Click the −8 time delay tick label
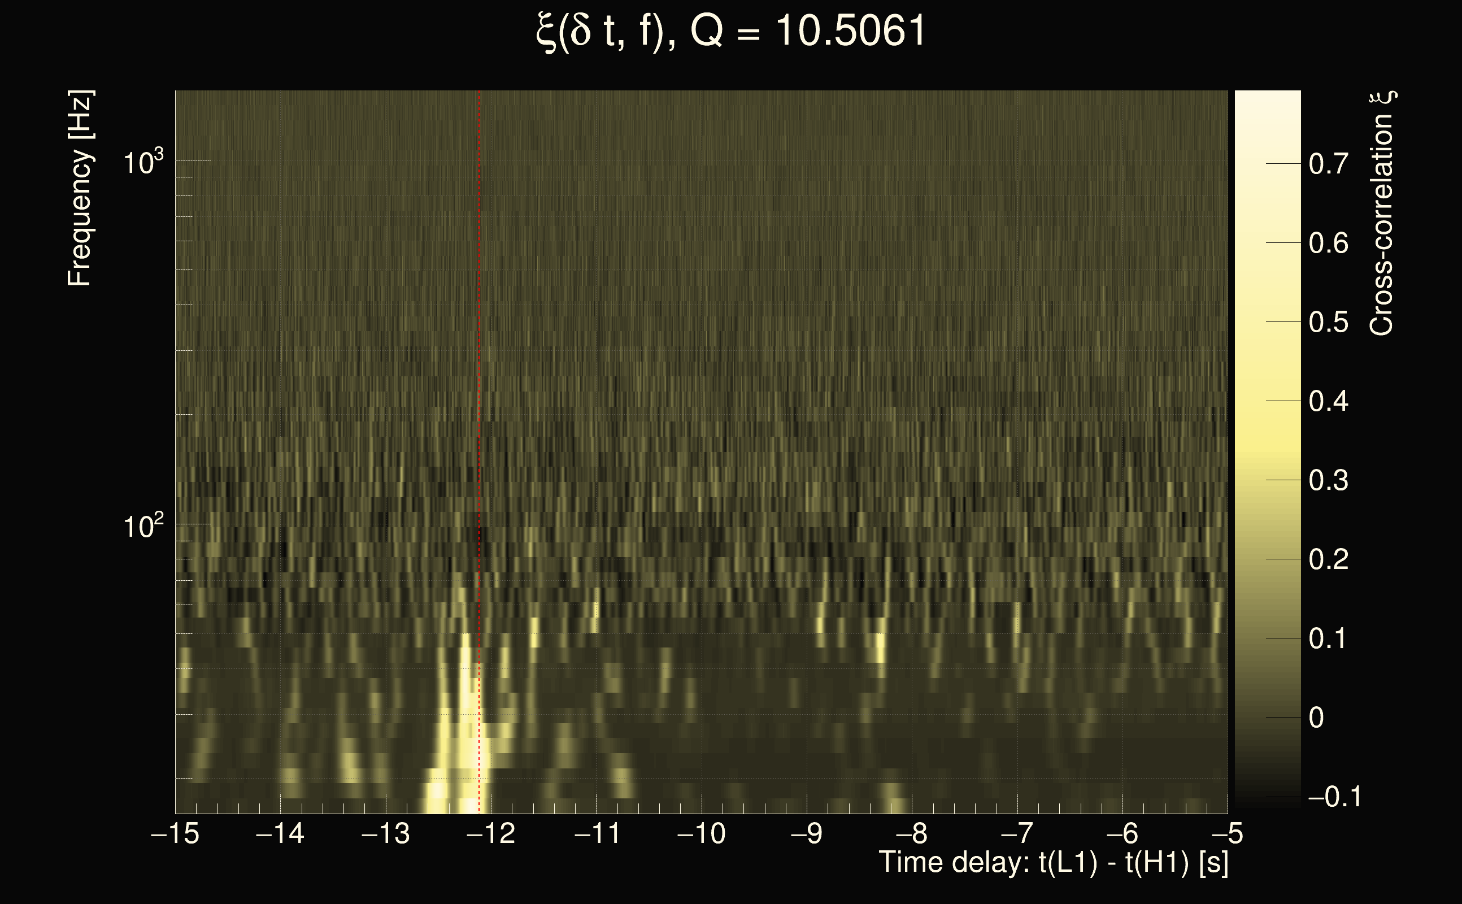The image size is (1462, 904). [912, 833]
